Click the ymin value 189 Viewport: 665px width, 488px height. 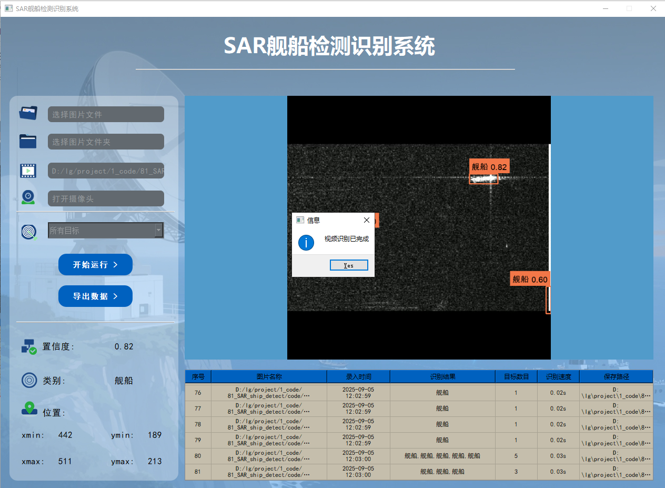[x=155, y=435]
